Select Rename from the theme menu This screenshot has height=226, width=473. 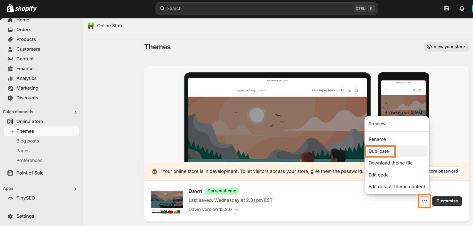[397, 139]
